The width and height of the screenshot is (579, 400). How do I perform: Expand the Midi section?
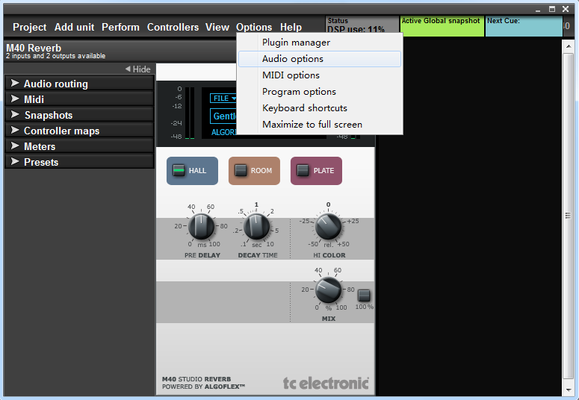(x=79, y=99)
